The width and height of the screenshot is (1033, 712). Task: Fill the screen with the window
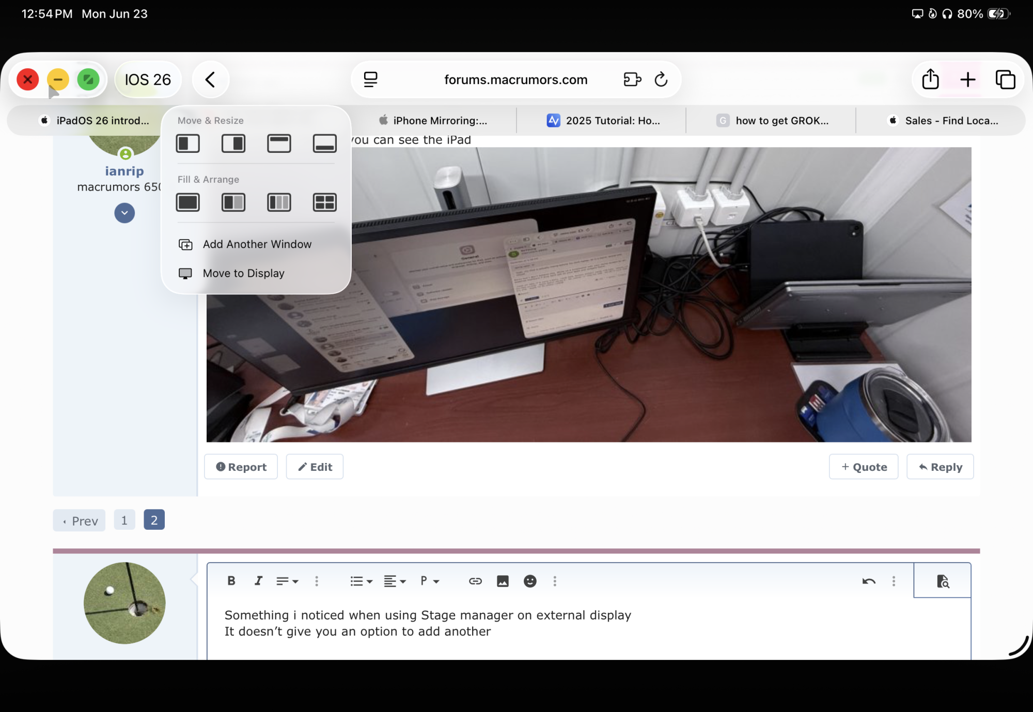pyautogui.click(x=187, y=202)
